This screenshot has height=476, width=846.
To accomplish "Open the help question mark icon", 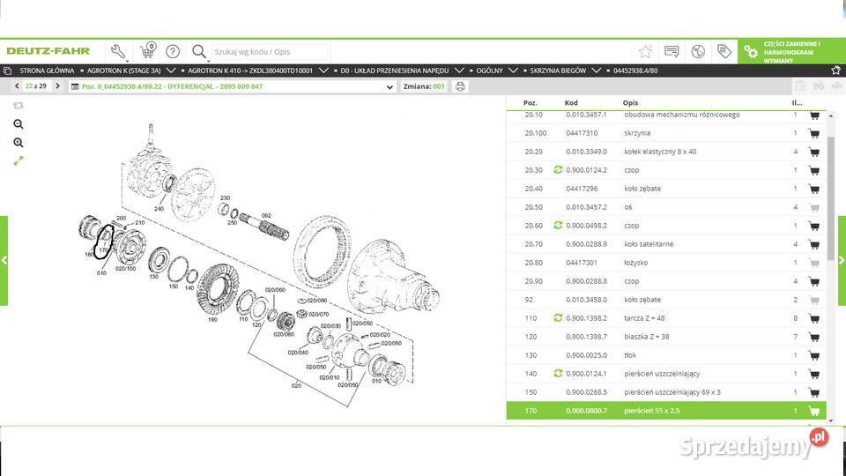I will [173, 51].
